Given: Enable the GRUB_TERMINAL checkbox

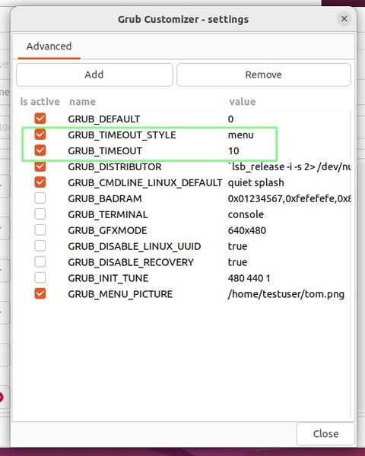Looking at the screenshot, I should (x=40, y=214).
